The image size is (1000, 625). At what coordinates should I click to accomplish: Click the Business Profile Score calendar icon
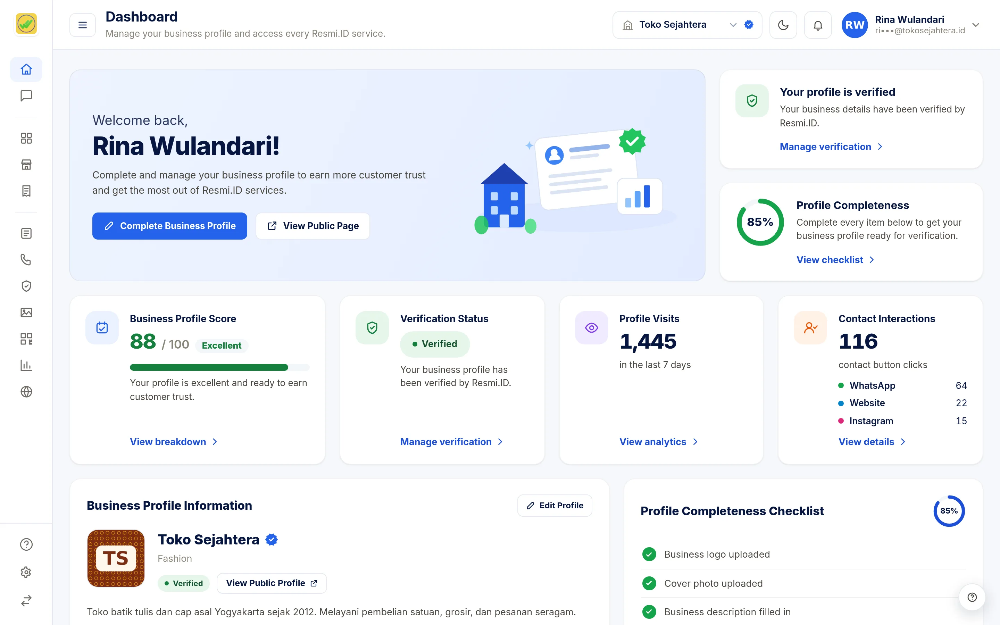102,328
